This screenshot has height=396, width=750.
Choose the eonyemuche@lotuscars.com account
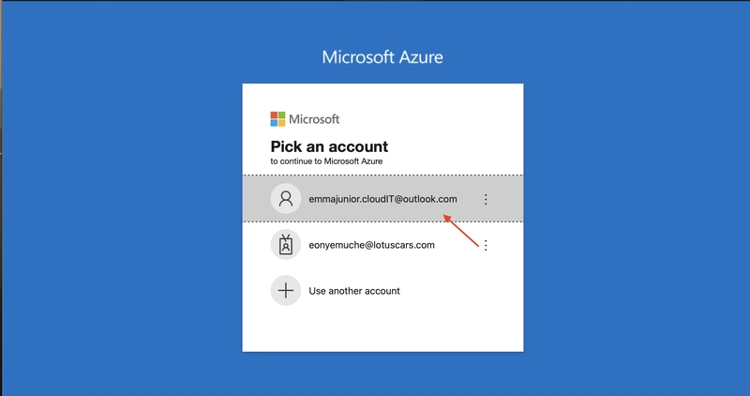(x=382, y=245)
